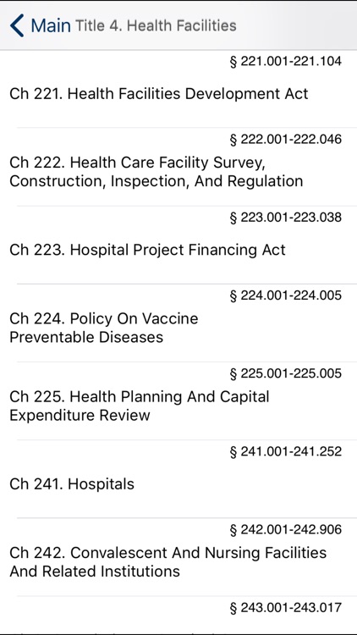This screenshot has height=635, width=357.
Task: Tap the 'Construction, Inspection, And Regulation' text line
Action: coord(157,181)
